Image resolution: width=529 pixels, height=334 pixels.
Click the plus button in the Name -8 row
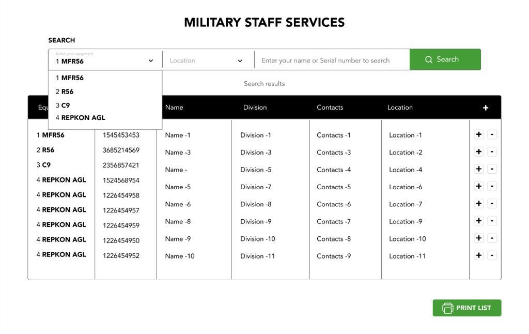coord(479,221)
